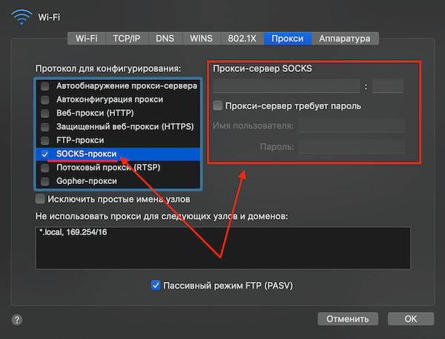
Task: Confirm settings with the OK button
Action: pos(410,319)
